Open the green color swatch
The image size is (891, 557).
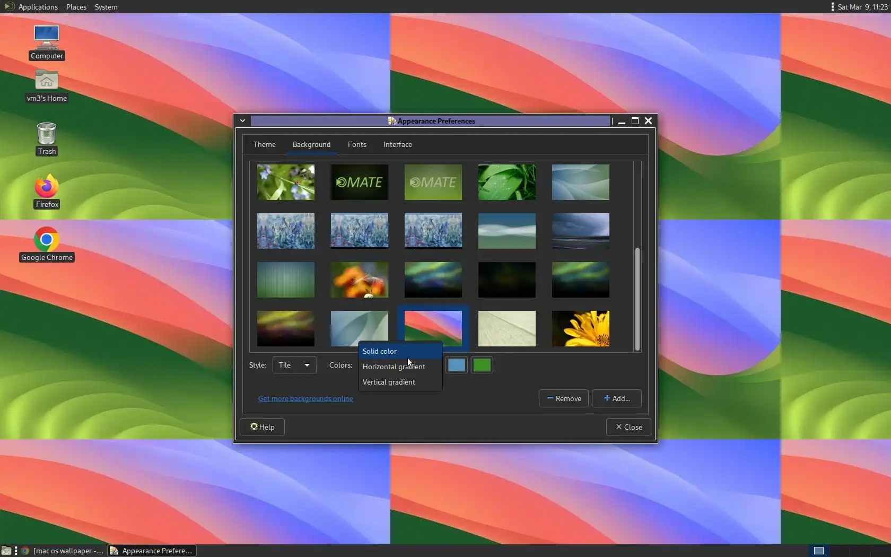tap(482, 365)
